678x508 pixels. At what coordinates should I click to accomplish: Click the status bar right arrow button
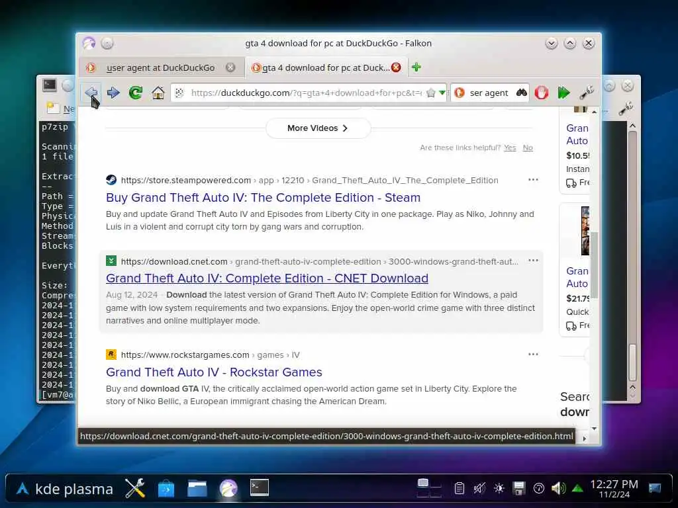tap(585, 439)
